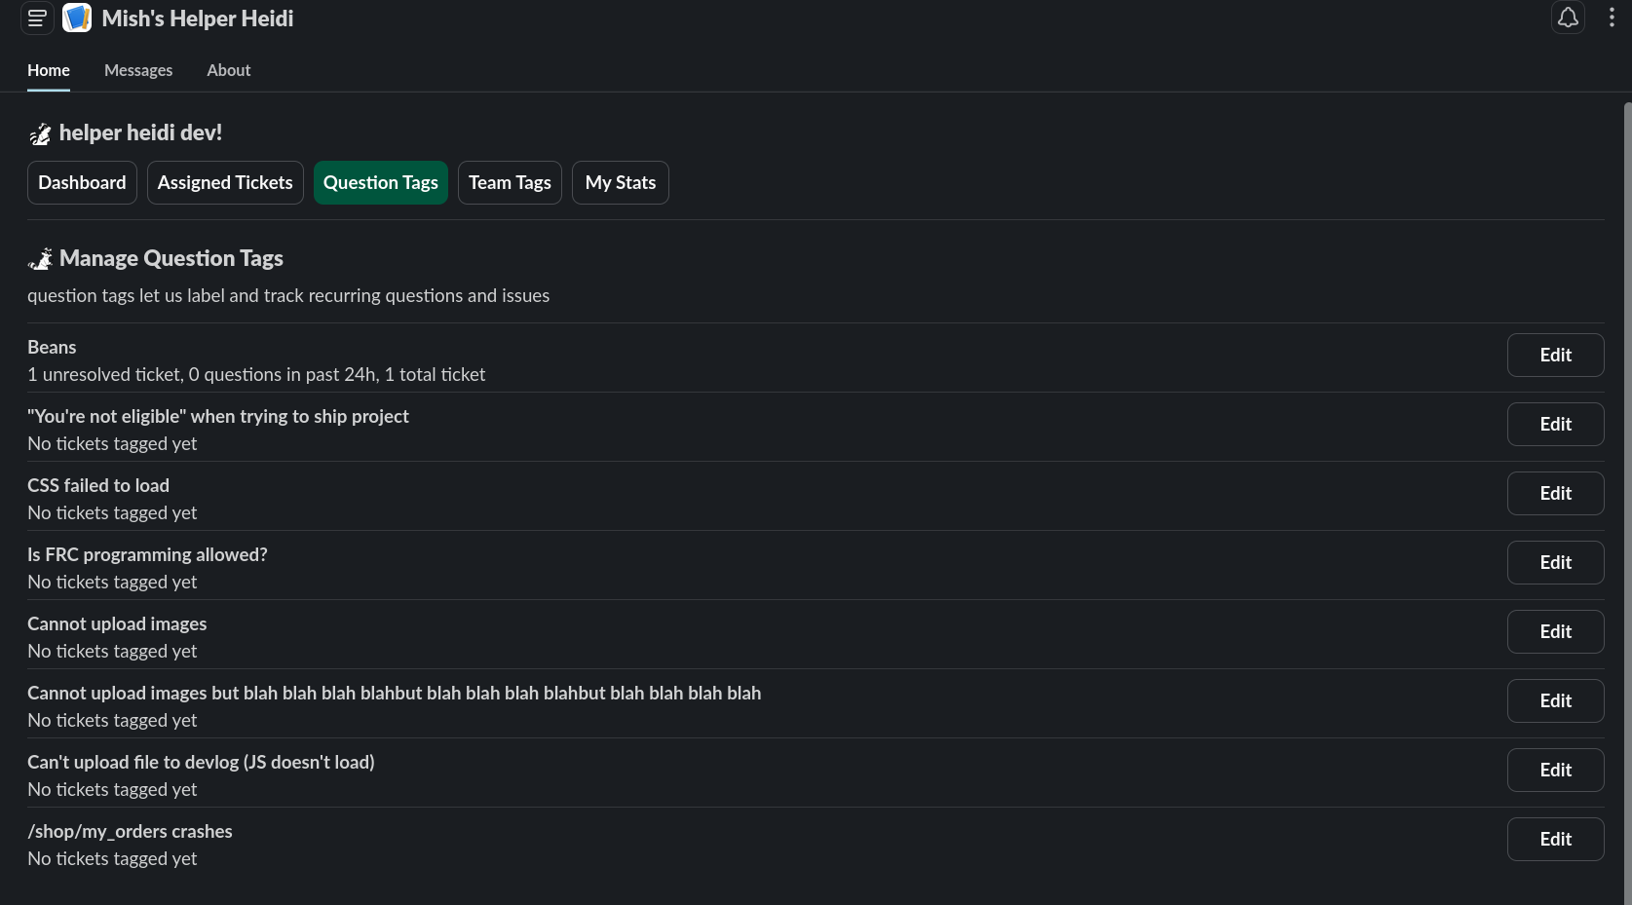Click the sidebar toggle icon at top left
The width and height of the screenshot is (1632, 905).
pyautogui.click(x=37, y=19)
